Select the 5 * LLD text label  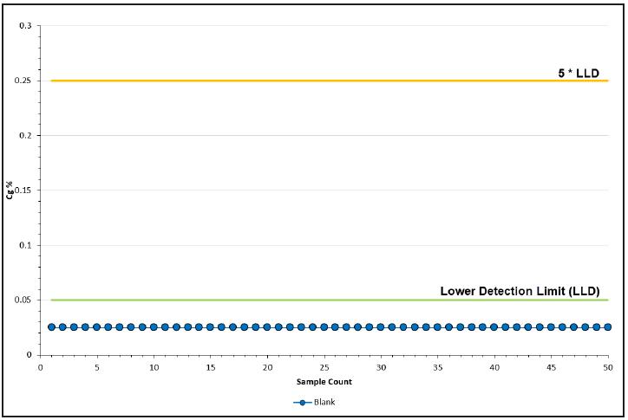click(x=579, y=74)
